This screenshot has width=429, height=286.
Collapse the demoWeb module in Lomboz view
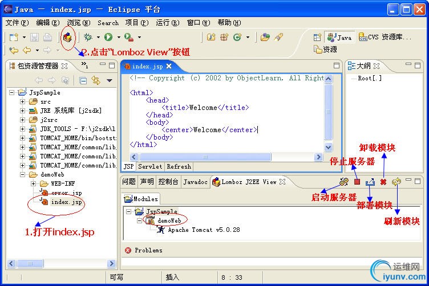coord(139,220)
